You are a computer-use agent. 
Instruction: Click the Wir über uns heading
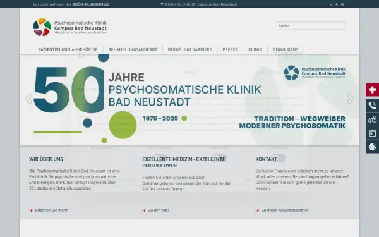46,159
